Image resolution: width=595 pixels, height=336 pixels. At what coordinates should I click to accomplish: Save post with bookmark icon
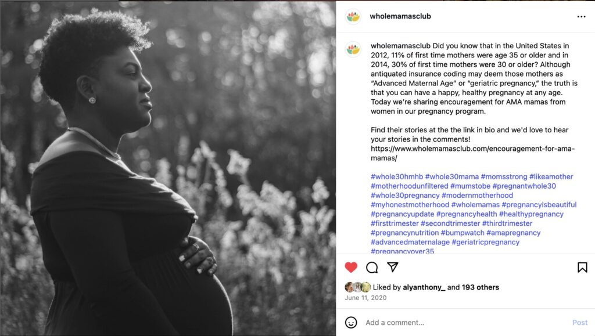click(x=582, y=268)
